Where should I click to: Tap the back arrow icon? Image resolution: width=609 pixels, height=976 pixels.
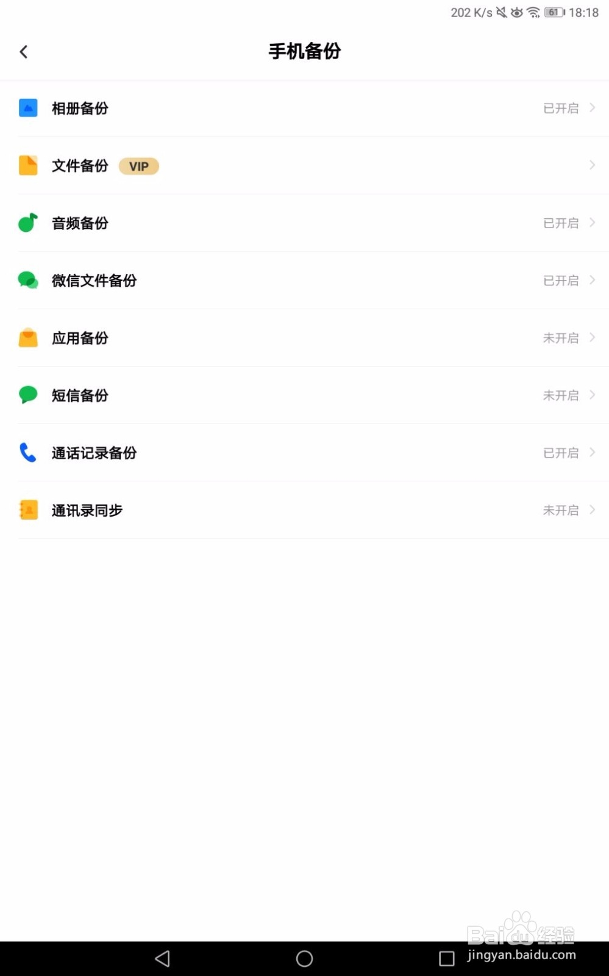(24, 52)
